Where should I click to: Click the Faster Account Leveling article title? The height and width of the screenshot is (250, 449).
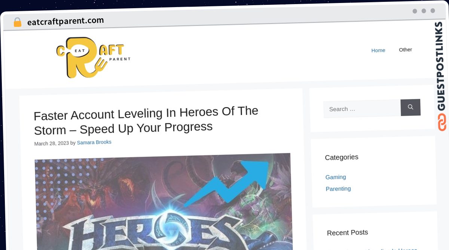click(146, 120)
